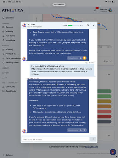This screenshot has width=118, height=158.
Task: Click the browser address bar URL
Action: 59,4
